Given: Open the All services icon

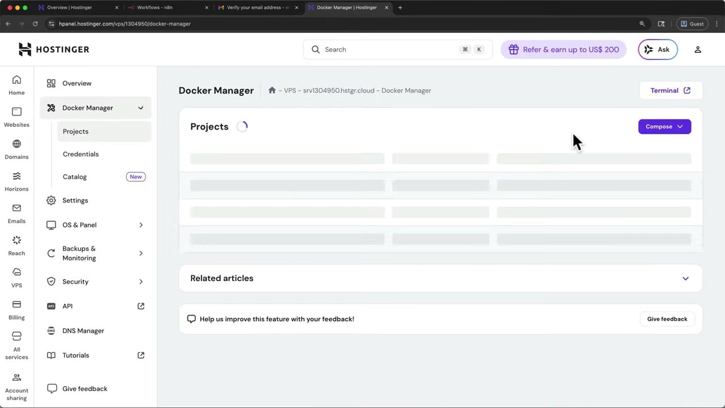Looking at the screenshot, I should point(16,336).
